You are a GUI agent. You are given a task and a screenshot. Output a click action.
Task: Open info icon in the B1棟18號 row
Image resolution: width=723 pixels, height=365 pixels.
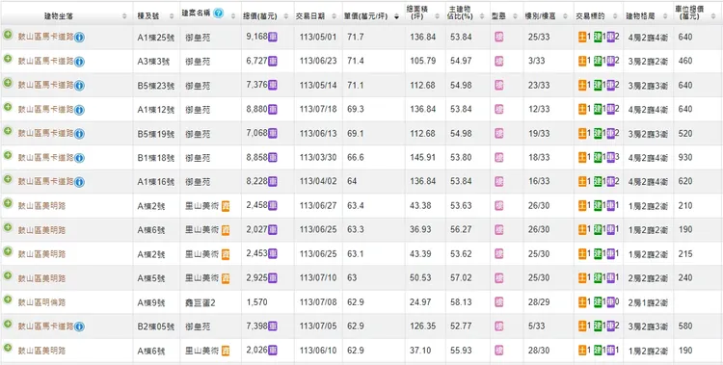[x=79, y=158]
